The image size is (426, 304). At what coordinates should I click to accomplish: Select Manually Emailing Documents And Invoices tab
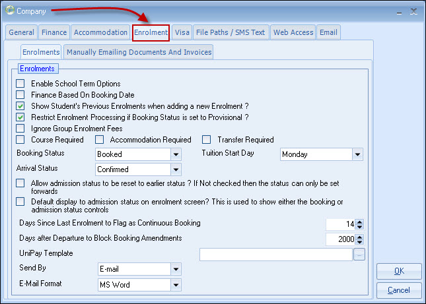pyautogui.click(x=139, y=52)
